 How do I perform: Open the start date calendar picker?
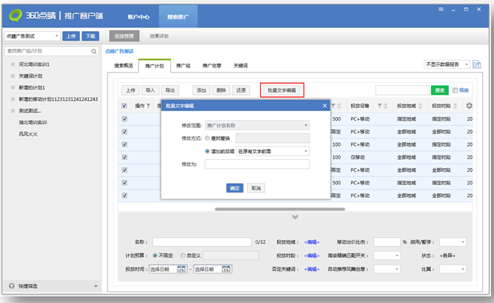(x=181, y=269)
